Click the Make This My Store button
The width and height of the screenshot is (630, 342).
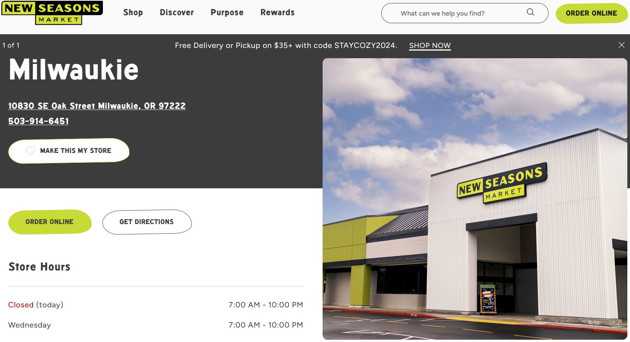pos(69,151)
